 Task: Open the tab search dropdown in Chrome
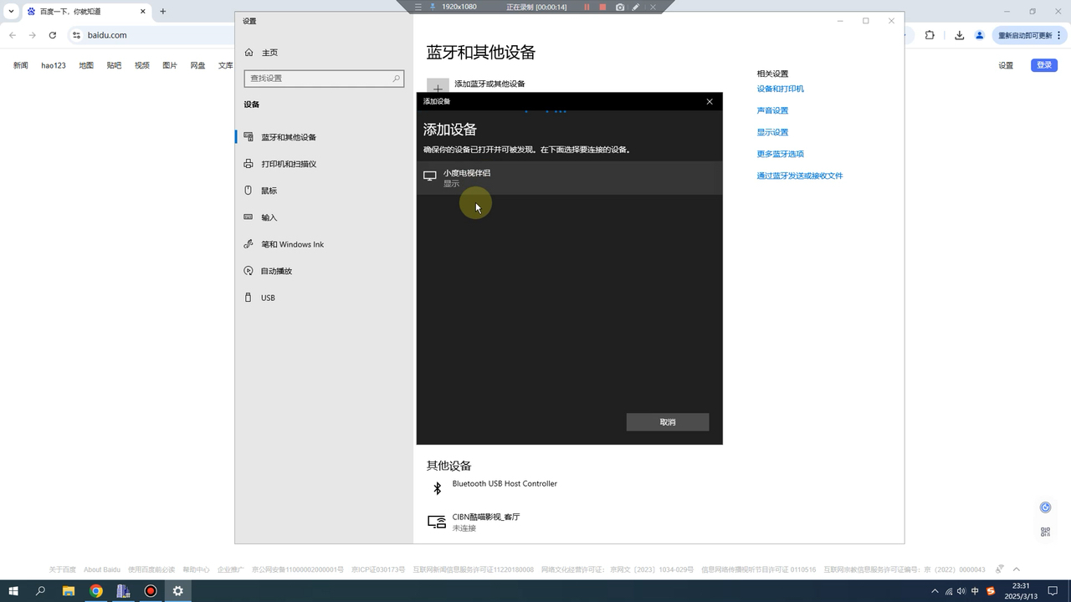[11, 12]
